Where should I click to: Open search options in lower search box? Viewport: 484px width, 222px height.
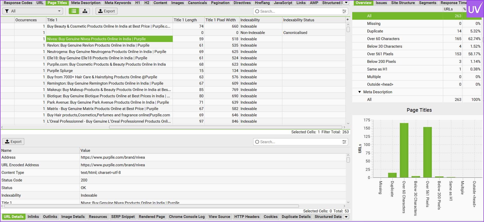pyautogui.click(x=344, y=142)
